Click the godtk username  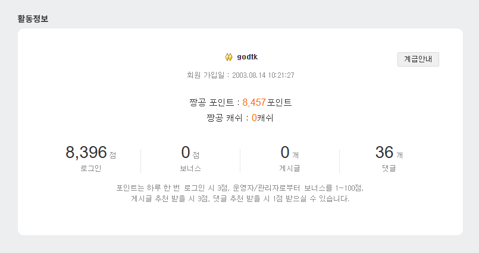coord(247,57)
